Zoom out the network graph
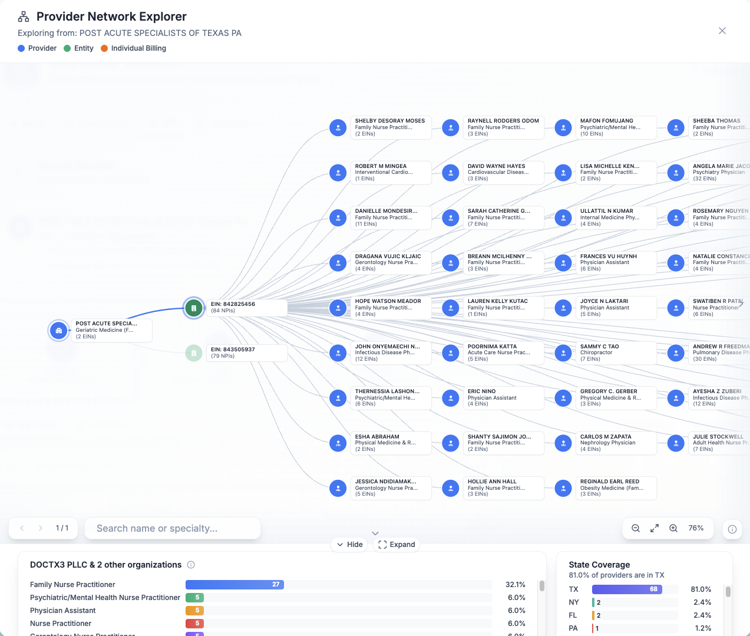 coord(636,528)
